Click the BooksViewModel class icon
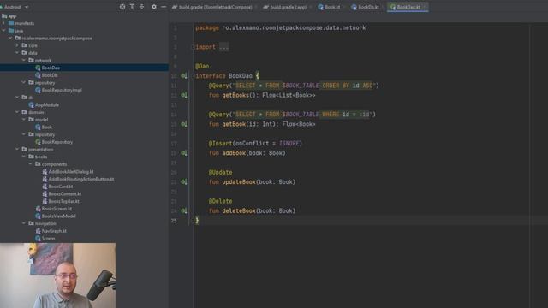This screenshot has width=548, height=308. coord(38,216)
